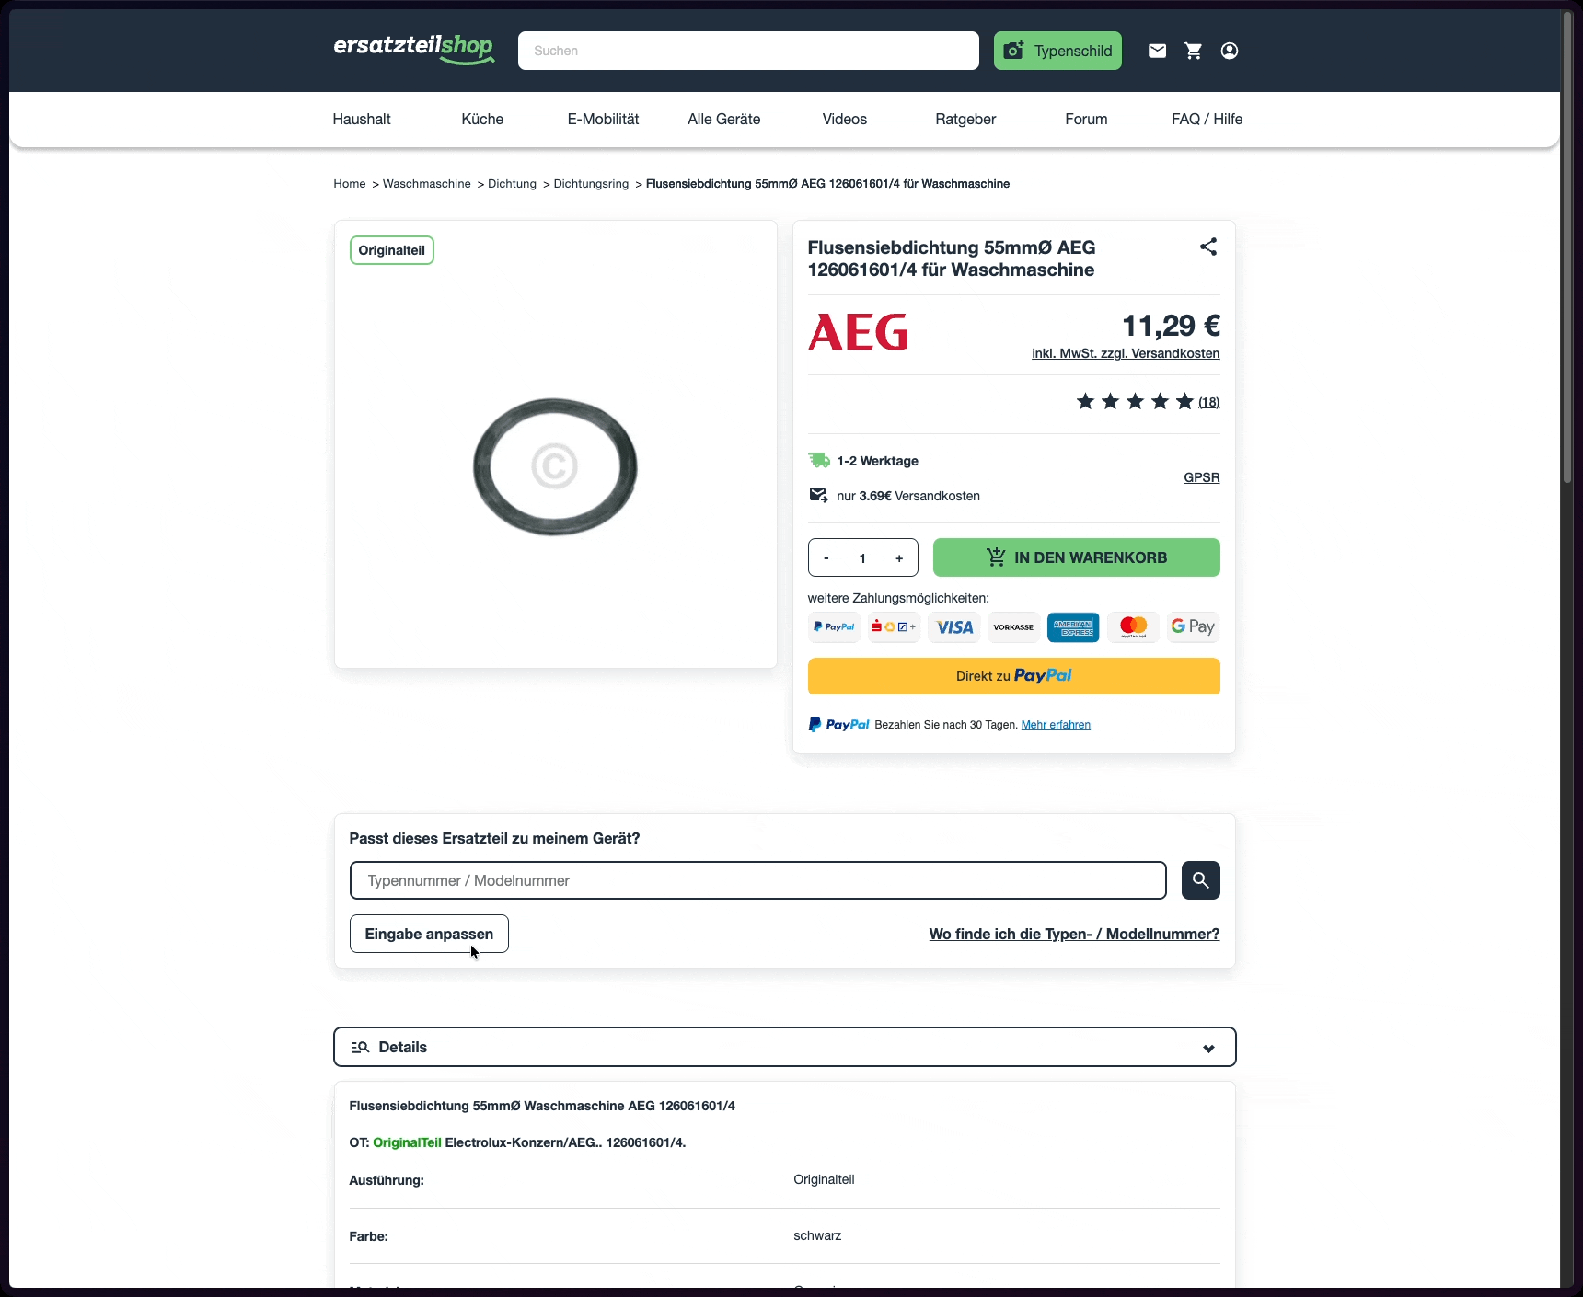The height and width of the screenshot is (1297, 1583).
Task: Click the green OriginalTeil text in details
Action: [407, 1142]
